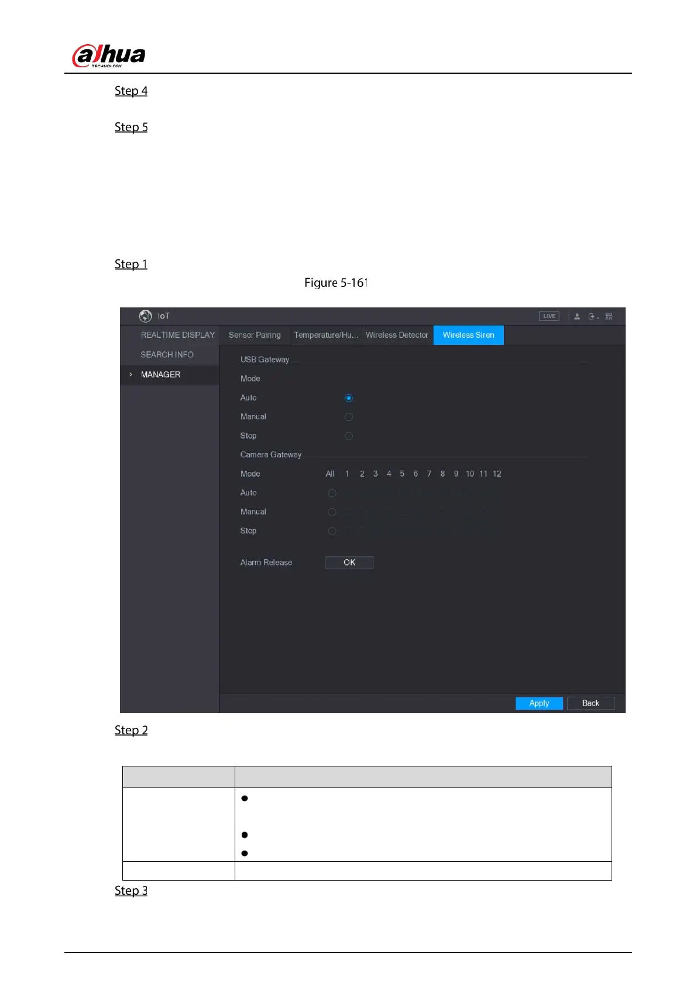
Task: Click the Step 2 heading
Action: point(131,730)
